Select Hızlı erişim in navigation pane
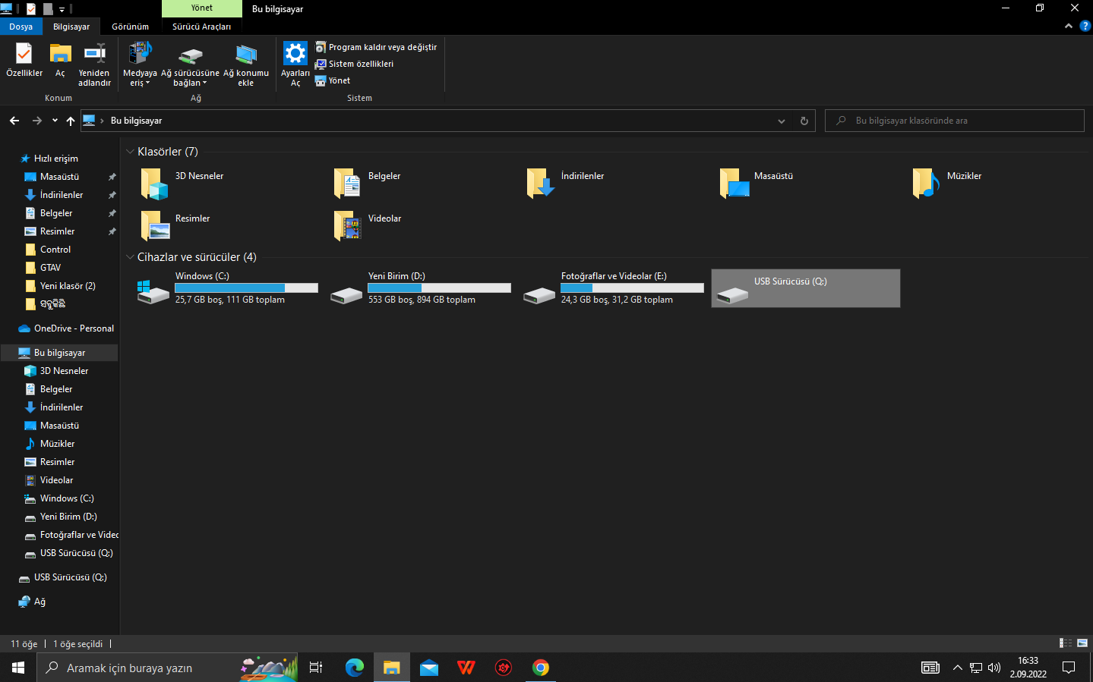1093x682 pixels. [x=56, y=159]
